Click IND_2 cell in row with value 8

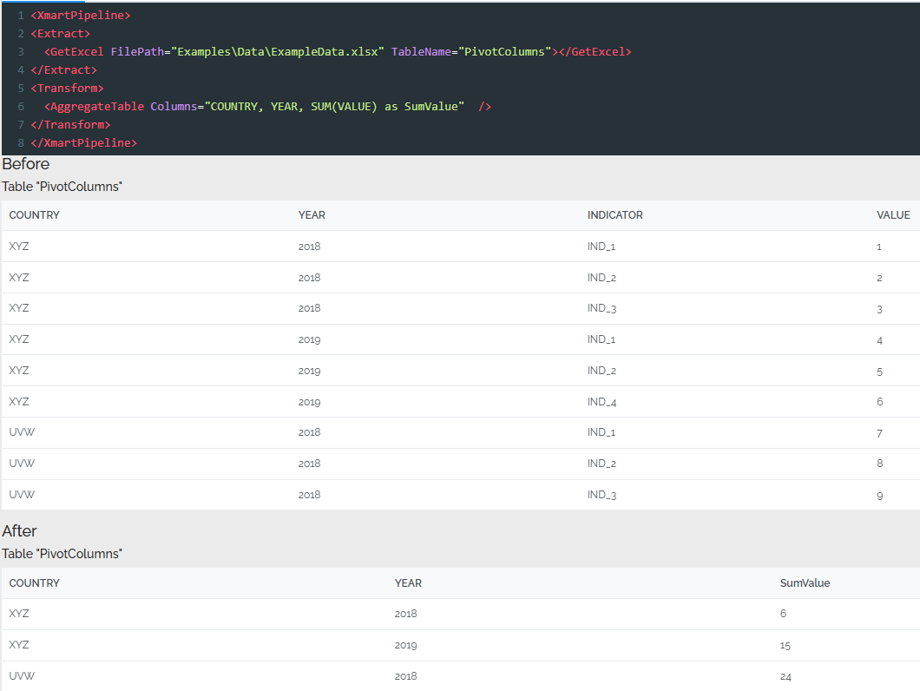tap(601, 464)
